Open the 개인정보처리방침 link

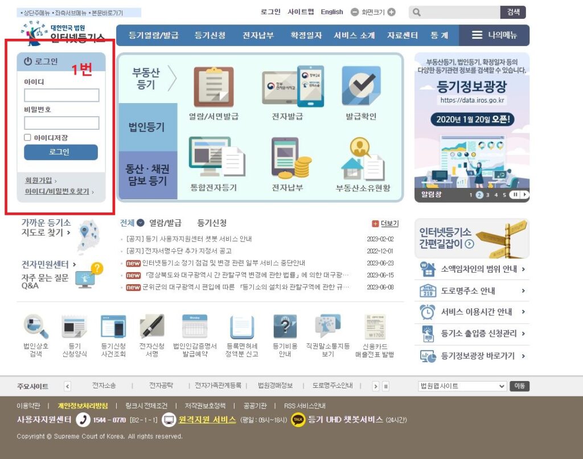point(83,405)
